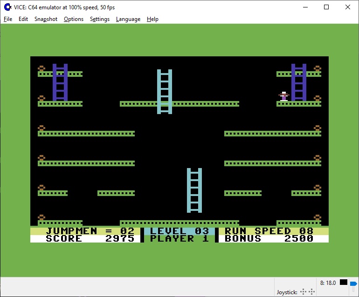359x297 pixels.
Task: Close the VICE emulator window
Action: coord(347,7)
